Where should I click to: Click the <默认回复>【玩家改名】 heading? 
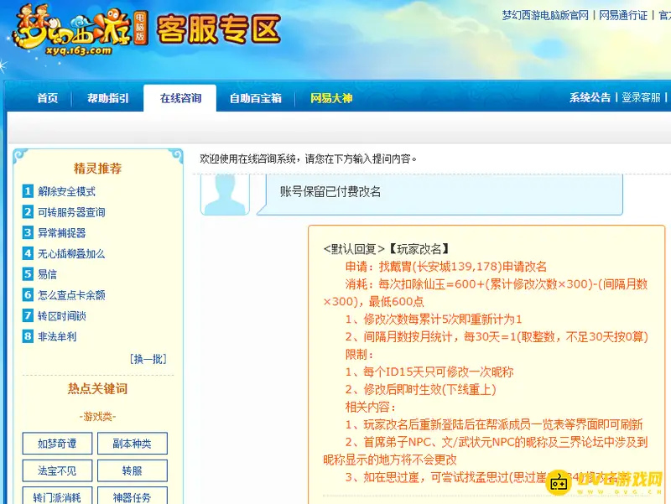387,248
